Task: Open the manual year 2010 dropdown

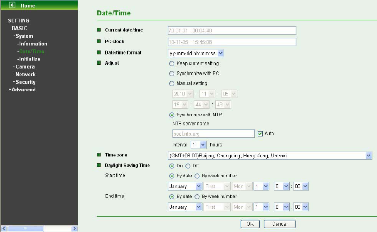Action: pyautogui.click(x=183, y=94)
